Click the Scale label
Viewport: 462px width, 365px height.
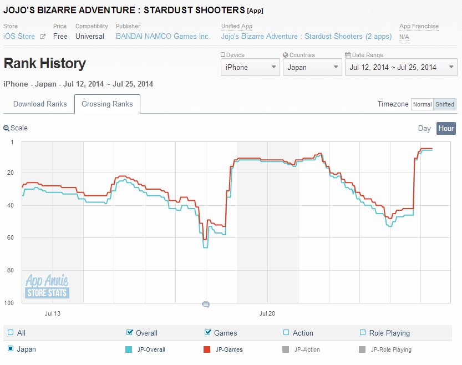pos(19,128)
